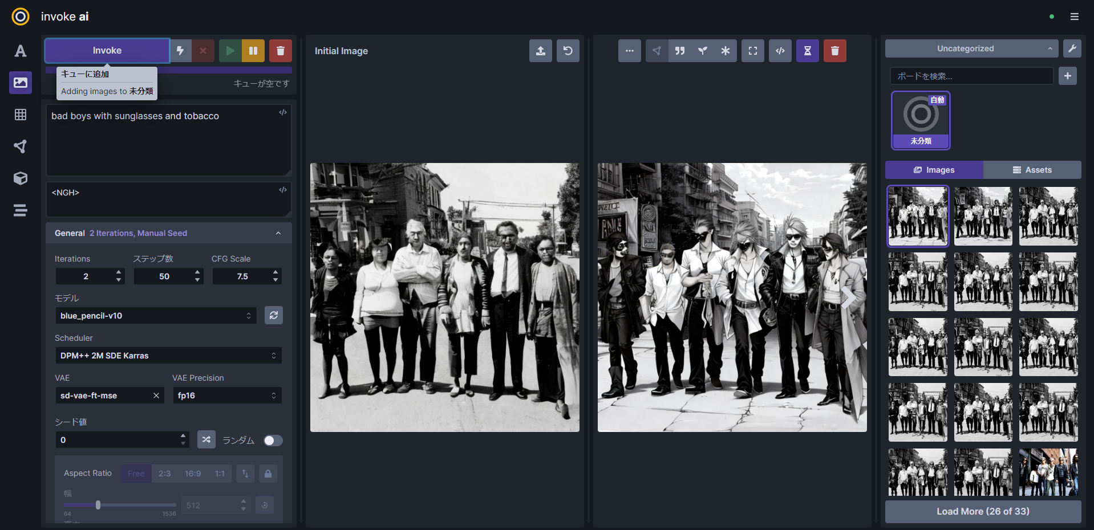The height and width of the screenshot is (530, 1094).
Task: Increment the seed value stepper
Action: pyautogui.click(x=183, y=436)
